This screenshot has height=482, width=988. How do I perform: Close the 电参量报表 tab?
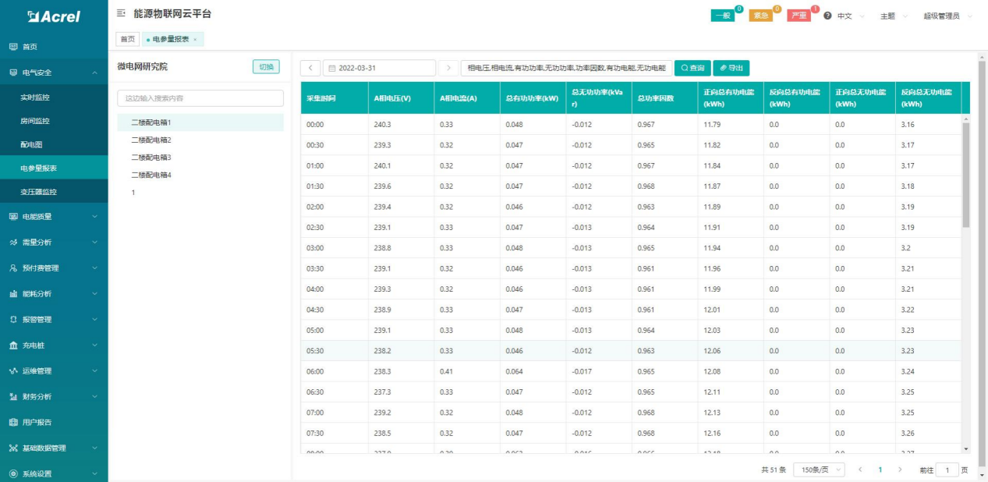(195, 39)
